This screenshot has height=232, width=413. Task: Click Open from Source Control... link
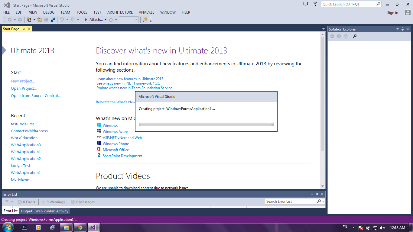36,96
